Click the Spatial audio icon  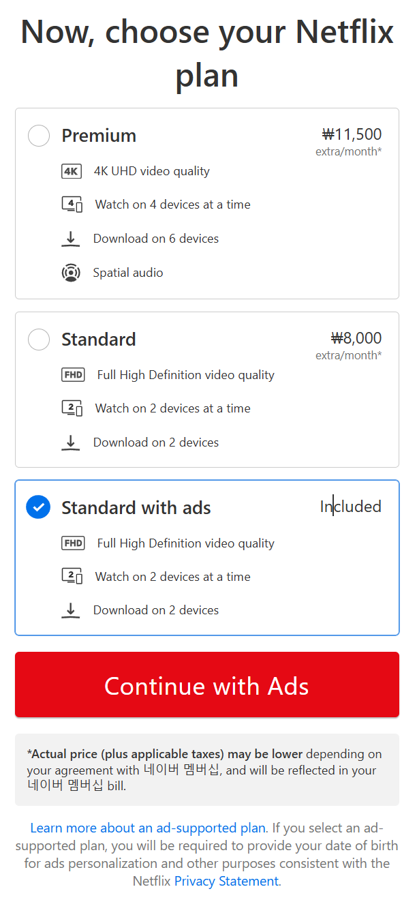tap(70, 273)
